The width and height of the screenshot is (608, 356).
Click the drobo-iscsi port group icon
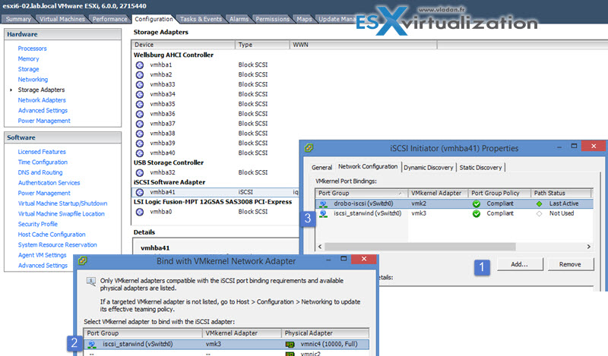pos(323,203)
